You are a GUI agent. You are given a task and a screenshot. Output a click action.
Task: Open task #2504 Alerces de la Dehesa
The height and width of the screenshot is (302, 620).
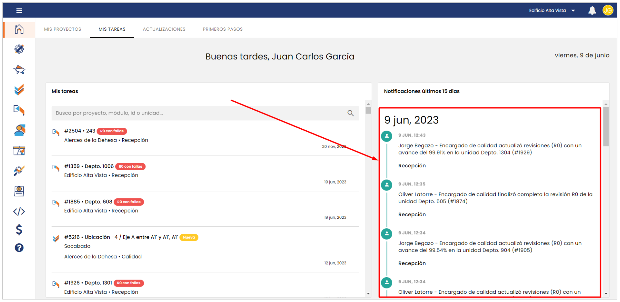(106, 136)
